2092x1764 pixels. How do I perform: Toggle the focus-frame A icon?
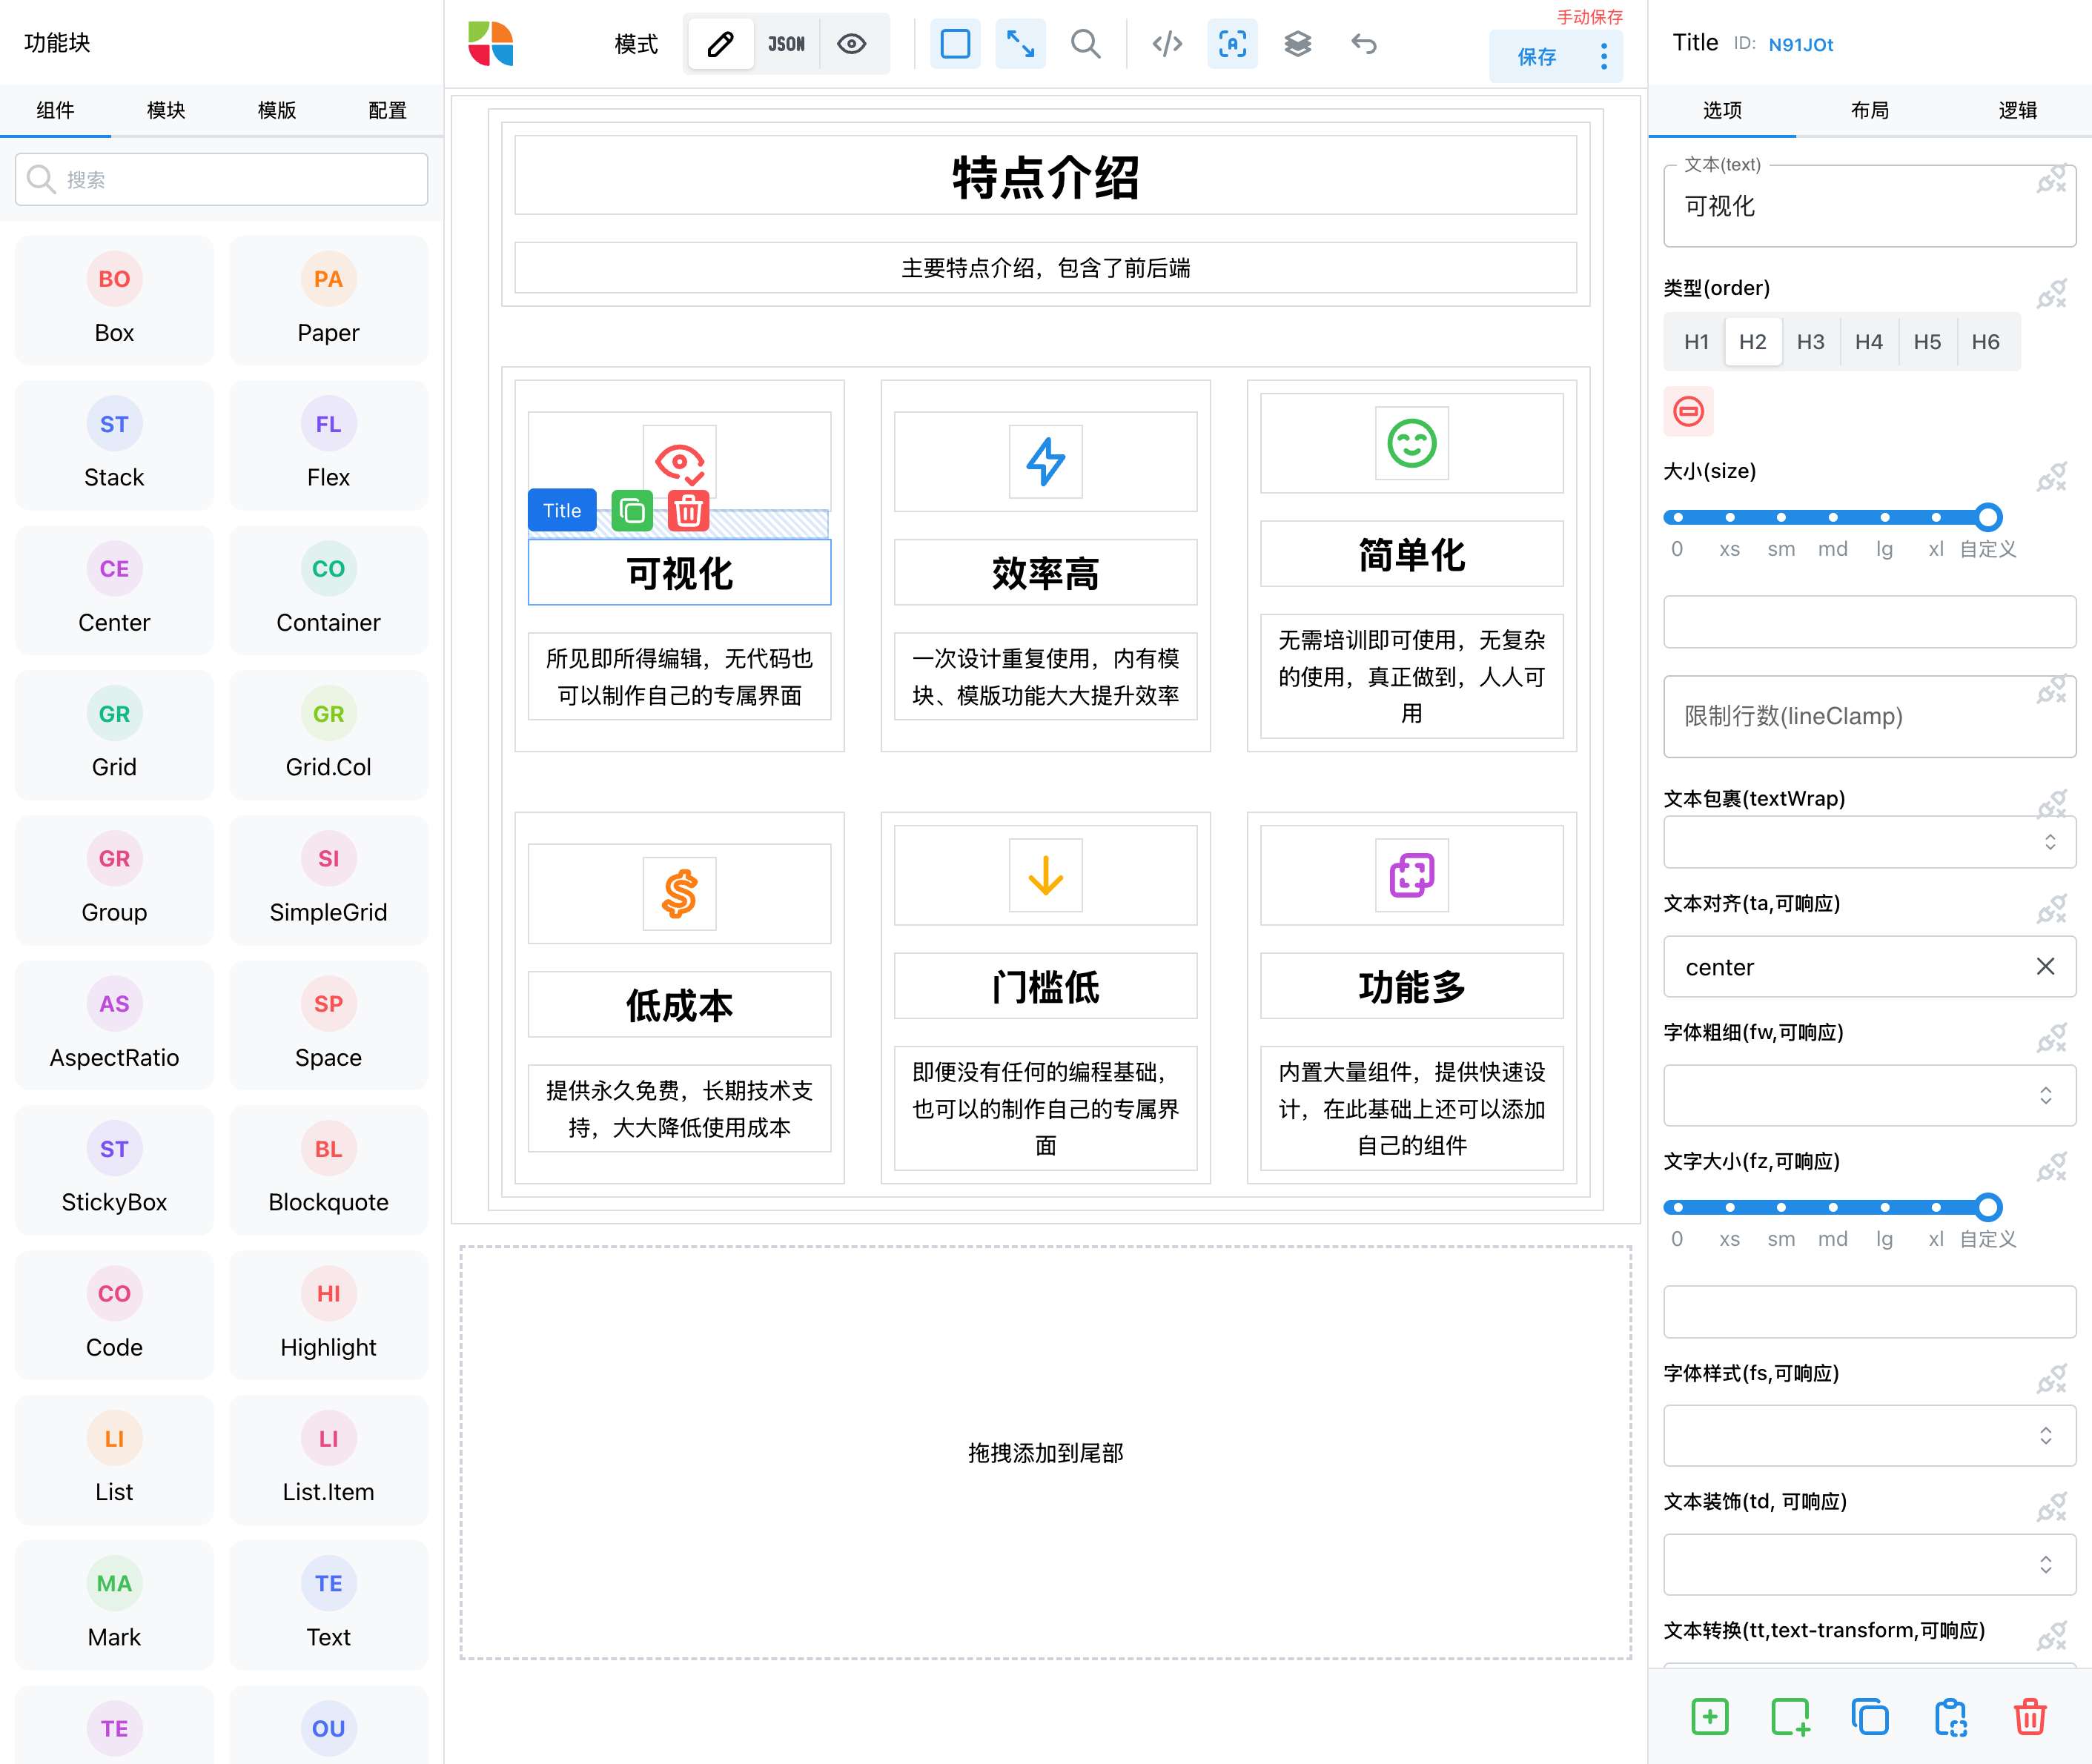[x=1232, y=44]
